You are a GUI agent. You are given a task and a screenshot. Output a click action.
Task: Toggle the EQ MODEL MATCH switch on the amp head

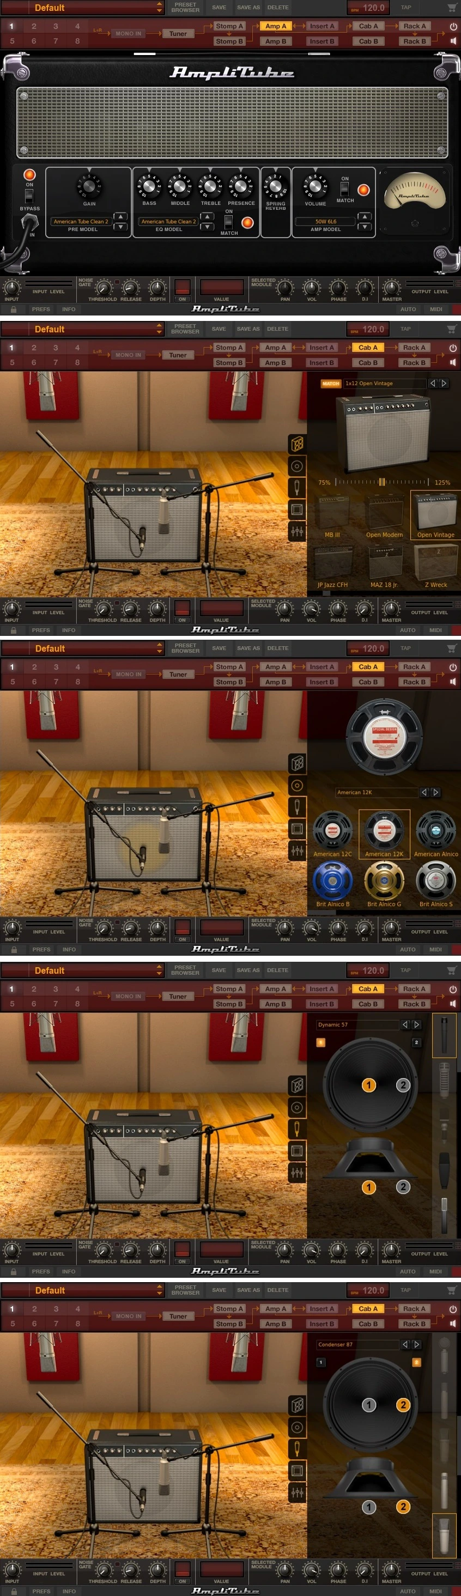(229, 222)
